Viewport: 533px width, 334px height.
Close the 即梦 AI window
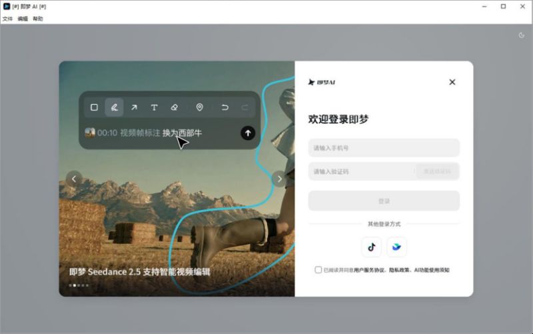pos(522,7)
